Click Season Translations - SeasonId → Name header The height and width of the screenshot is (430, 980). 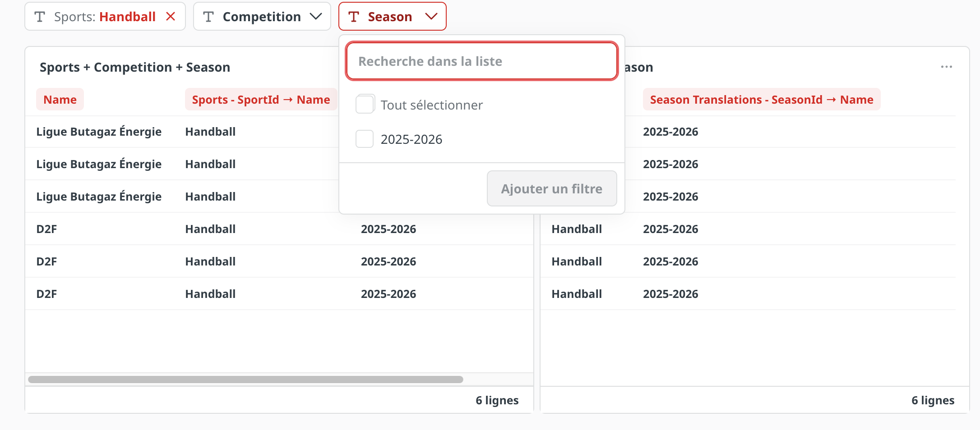[761, 100]
